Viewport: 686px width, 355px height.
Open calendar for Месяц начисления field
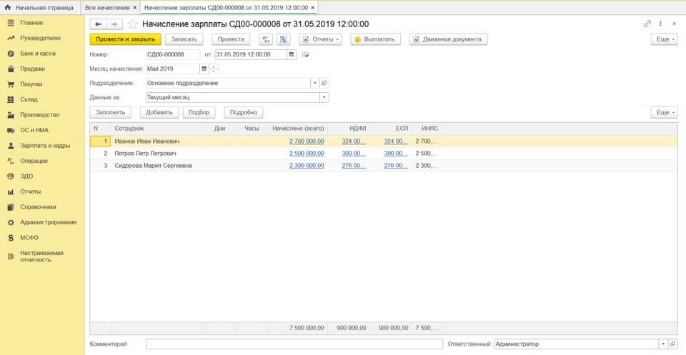click(x=204, y=69)
